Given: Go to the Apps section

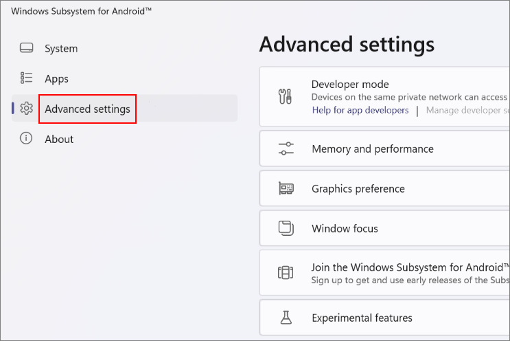Looking at the screenshot, I should [x=57, y=79].
